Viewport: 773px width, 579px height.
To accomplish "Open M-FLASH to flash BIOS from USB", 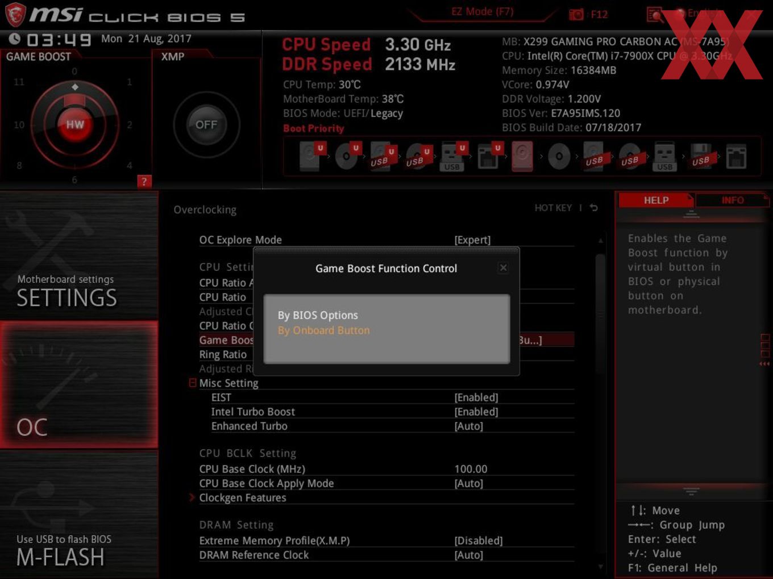I will (79, 514).
